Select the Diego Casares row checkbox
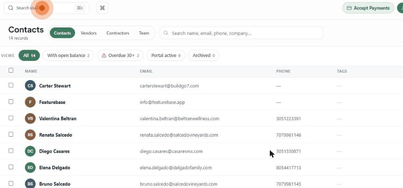The width and height of the screenshot is (403, 188). [x=11, y=151]
